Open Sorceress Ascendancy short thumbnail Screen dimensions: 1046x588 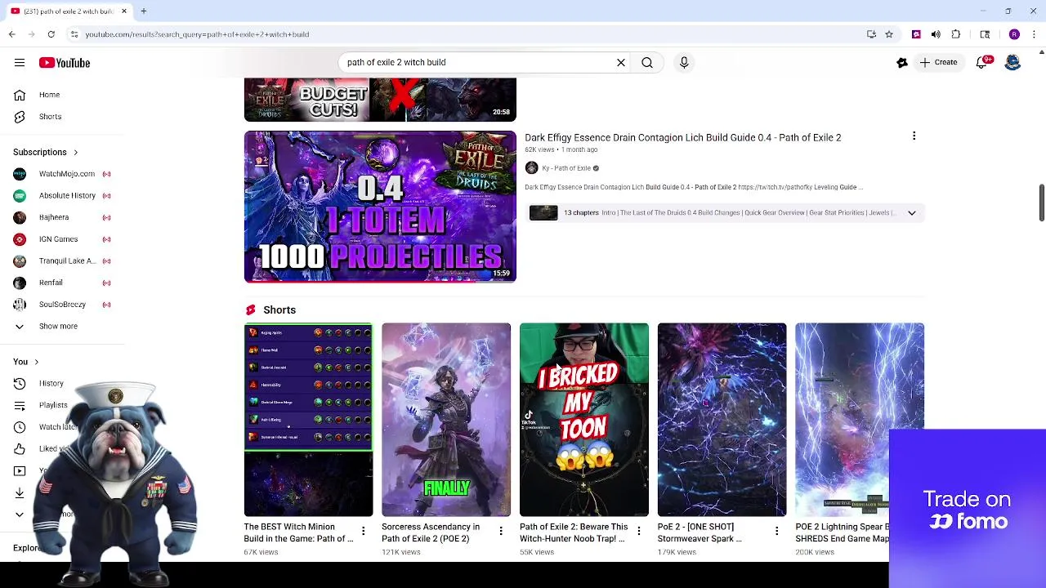pos(446,420)
